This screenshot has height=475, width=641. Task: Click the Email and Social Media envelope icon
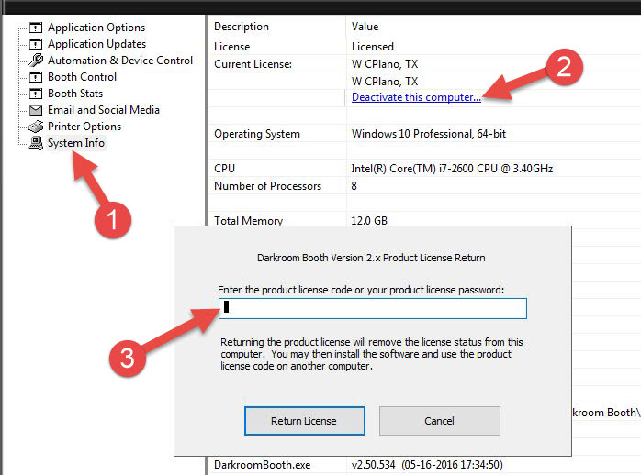[x=36, y=110]
